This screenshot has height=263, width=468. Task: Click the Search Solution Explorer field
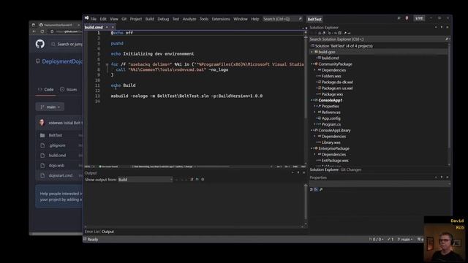tap(379, 39)
